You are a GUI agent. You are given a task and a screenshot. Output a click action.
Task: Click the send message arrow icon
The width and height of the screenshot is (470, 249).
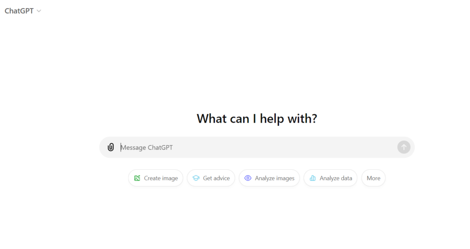click(x=404, y=147)
